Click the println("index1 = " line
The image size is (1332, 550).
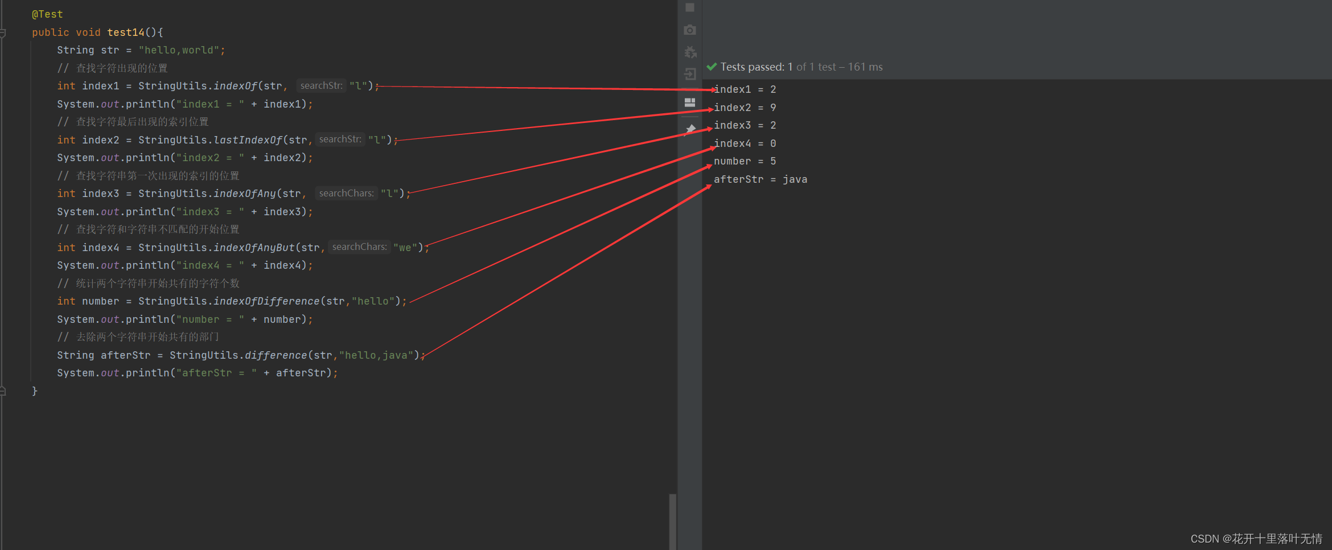coord(185,104)
